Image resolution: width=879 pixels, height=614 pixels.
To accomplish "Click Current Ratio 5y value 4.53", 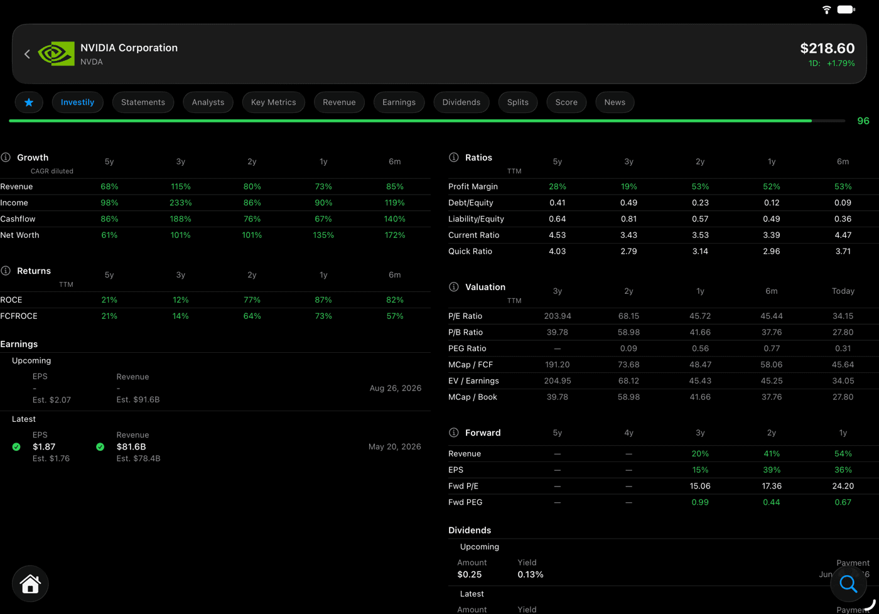I will coord(558,235).
